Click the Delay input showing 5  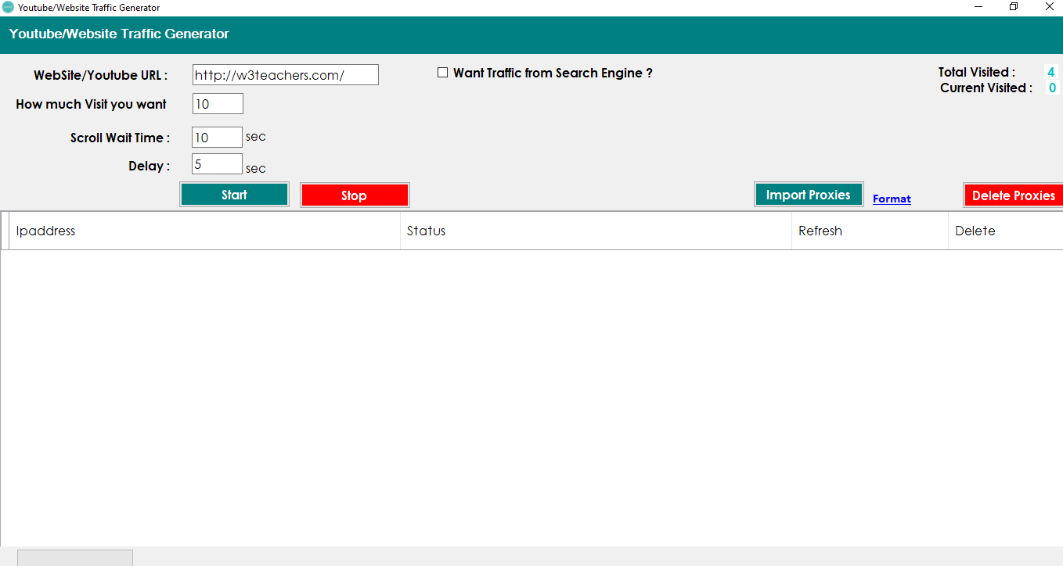[x=217, y=163]
